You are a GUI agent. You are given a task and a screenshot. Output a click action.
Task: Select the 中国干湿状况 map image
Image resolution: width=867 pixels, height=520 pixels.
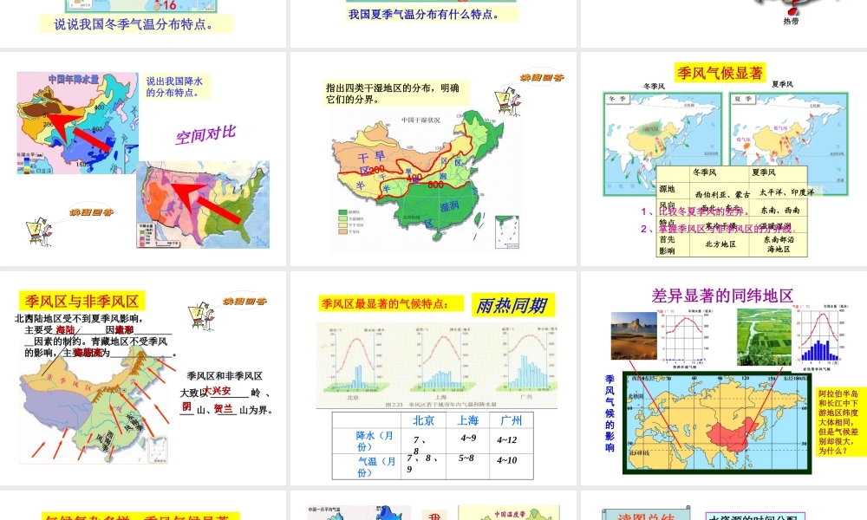(426, 179)
